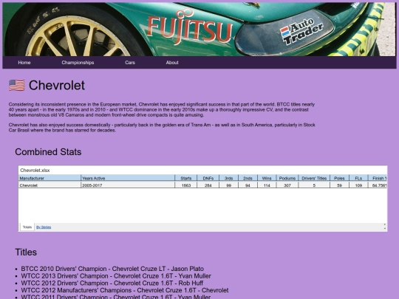Select the Manufacturer column header
The height and width of the screenshot is (299, 399).
(x=50, y=178)
